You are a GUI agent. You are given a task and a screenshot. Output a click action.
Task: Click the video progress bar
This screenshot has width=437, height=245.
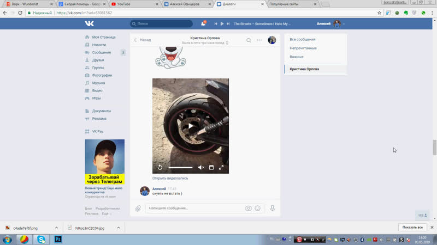coord(180,167)
